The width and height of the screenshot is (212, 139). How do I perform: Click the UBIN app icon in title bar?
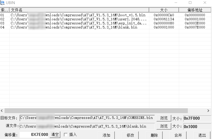tap(2, 3)
